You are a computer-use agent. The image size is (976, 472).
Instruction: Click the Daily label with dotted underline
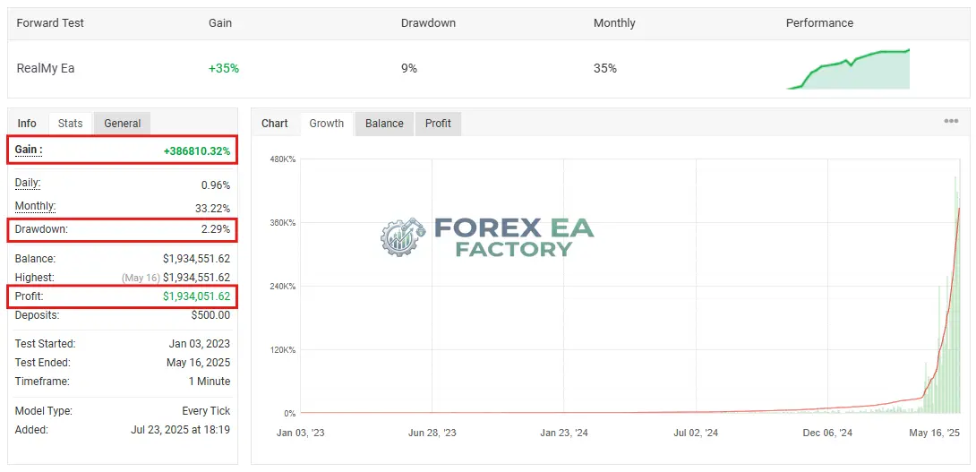pyautogui.click(x=28, y=184)
